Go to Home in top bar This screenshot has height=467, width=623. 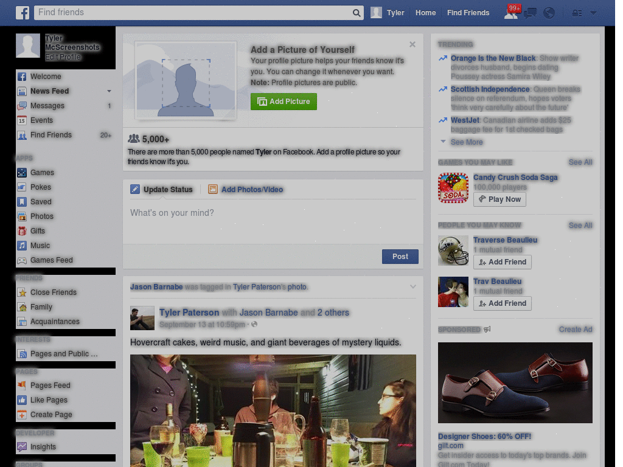[425, 13]
